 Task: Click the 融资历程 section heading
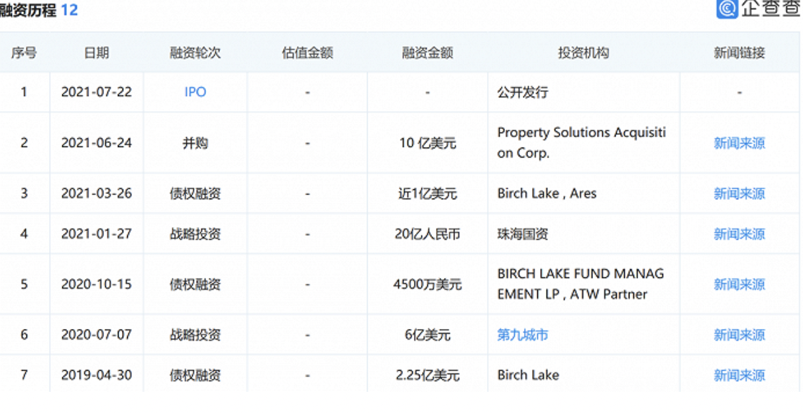click(x=28, y=11)
